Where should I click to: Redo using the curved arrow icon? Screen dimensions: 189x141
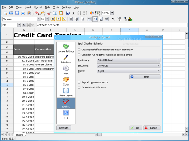(43, 13)
